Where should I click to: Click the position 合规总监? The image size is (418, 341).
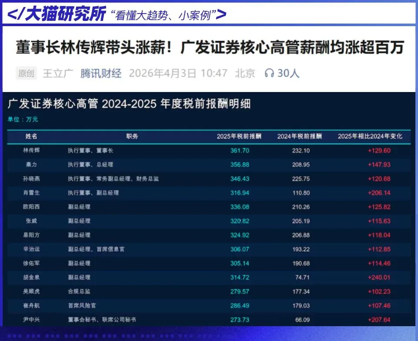[x=79, y=292]
